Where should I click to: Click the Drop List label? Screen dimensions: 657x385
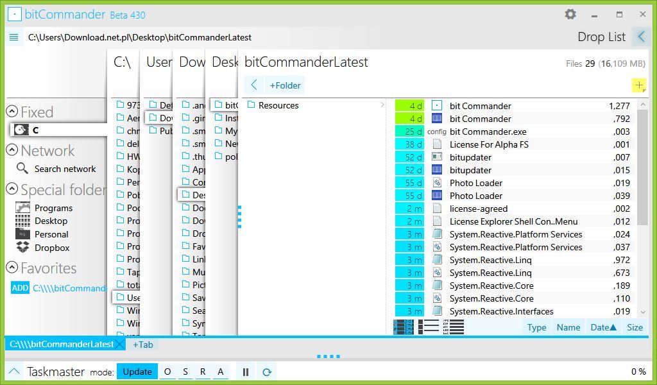pos(601,37)
